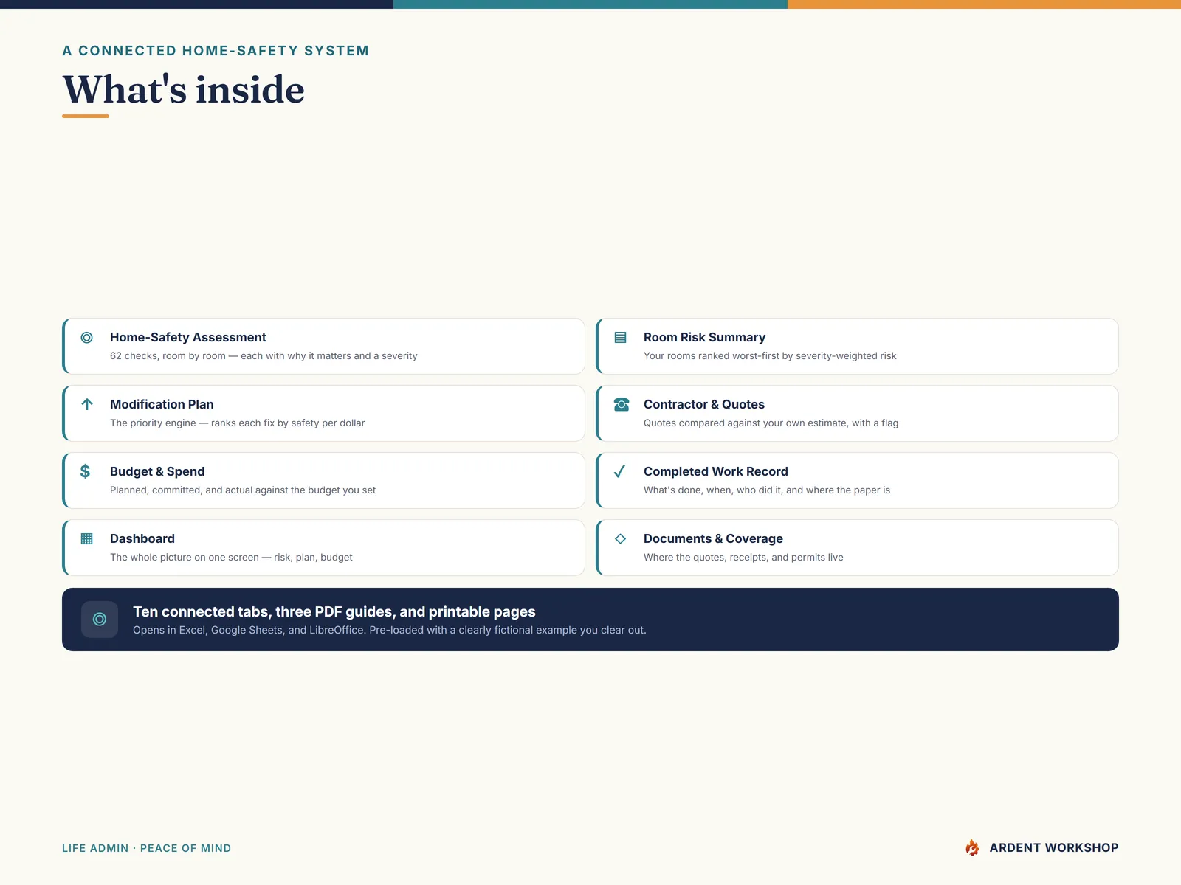
Task: Select the Contractor & Quotes card title
Action: 704,404
